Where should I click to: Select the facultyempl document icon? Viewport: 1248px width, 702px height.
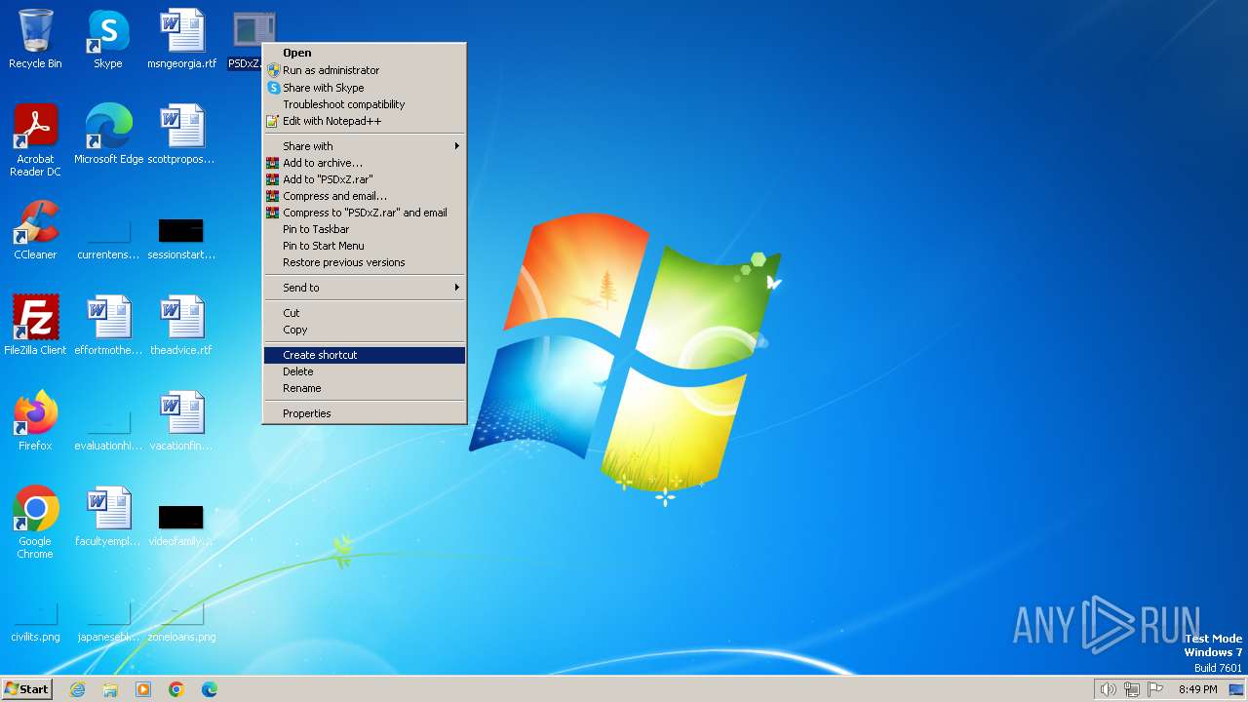pos(108,517)
